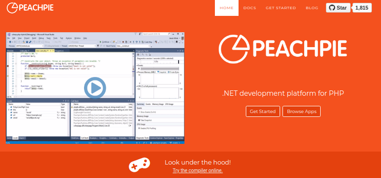
Task: Follow the Try the compiler online link
Action: tap(198, 170)
